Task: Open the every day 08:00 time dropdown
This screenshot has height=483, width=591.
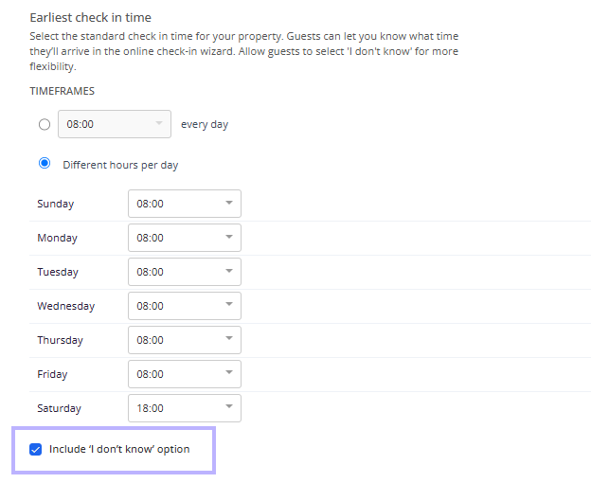Action: (115, 124)
